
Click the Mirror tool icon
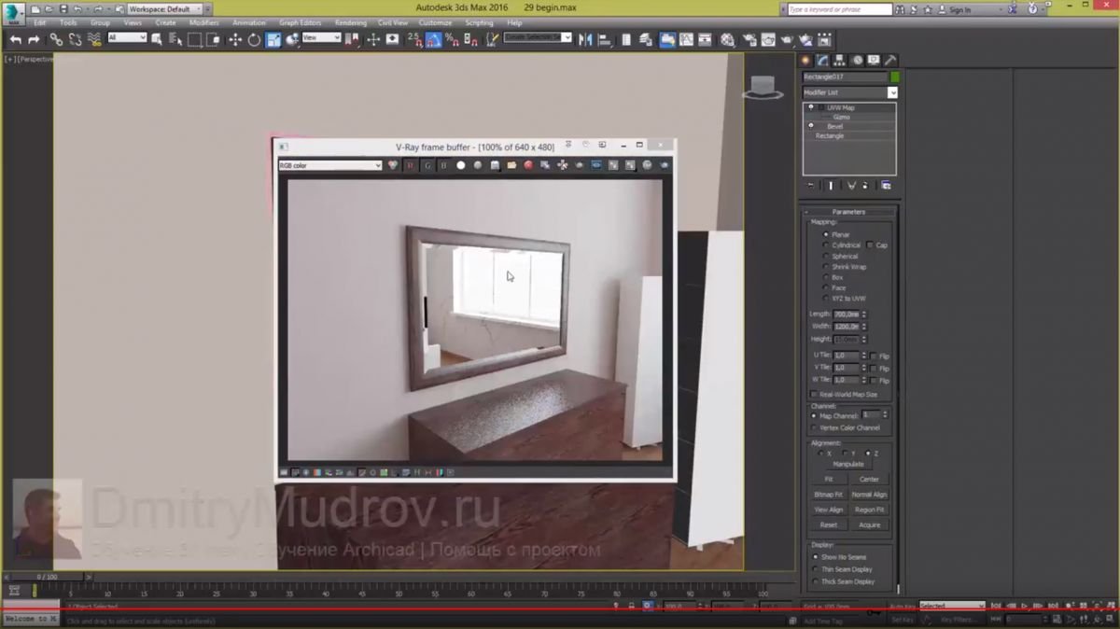click(x=585, y=39)
